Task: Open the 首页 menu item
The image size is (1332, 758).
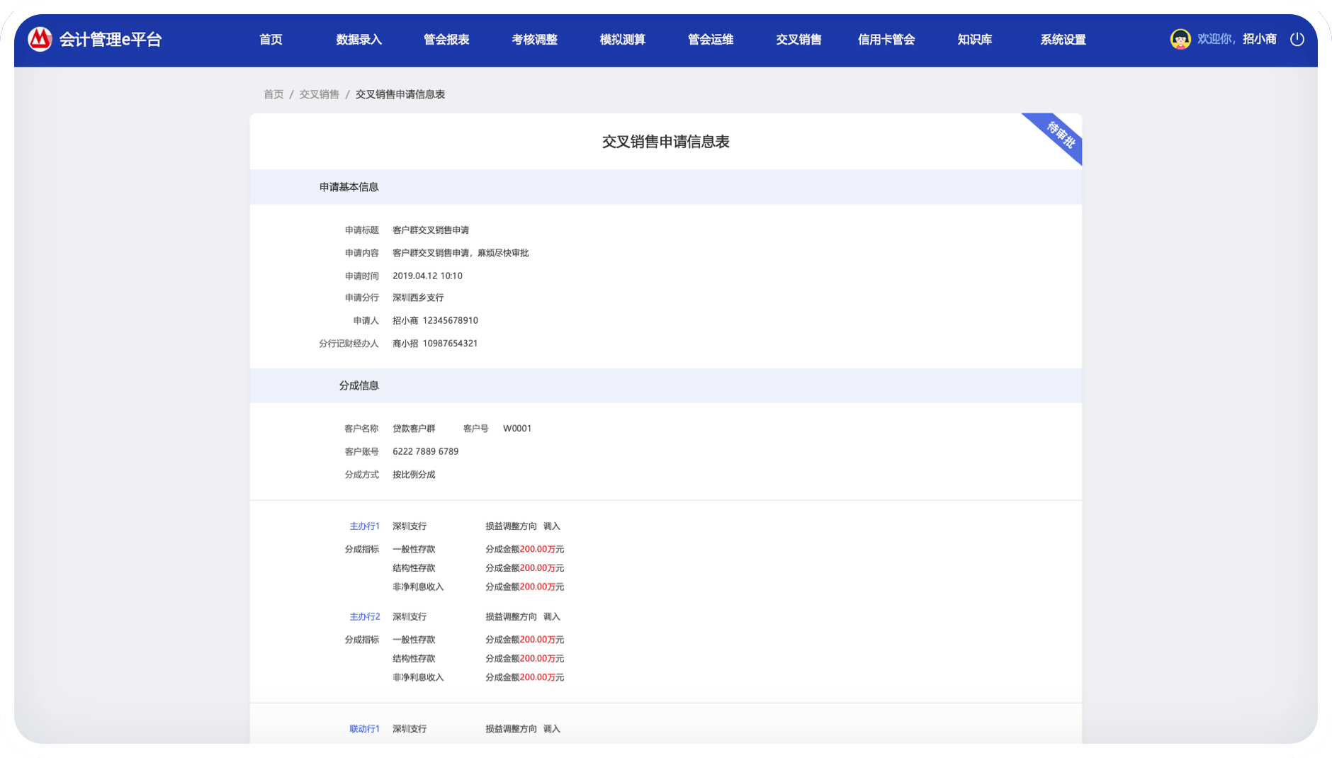Action: point(271,40)
